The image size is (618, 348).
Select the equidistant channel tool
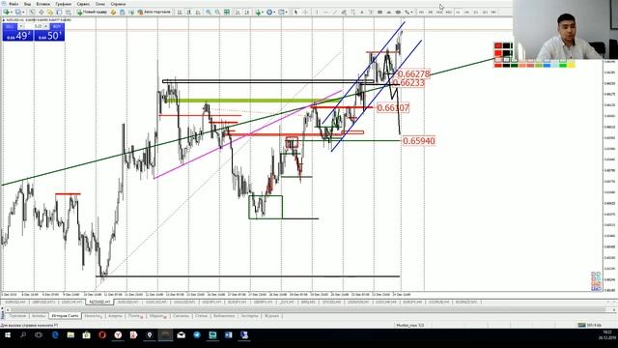344,12
